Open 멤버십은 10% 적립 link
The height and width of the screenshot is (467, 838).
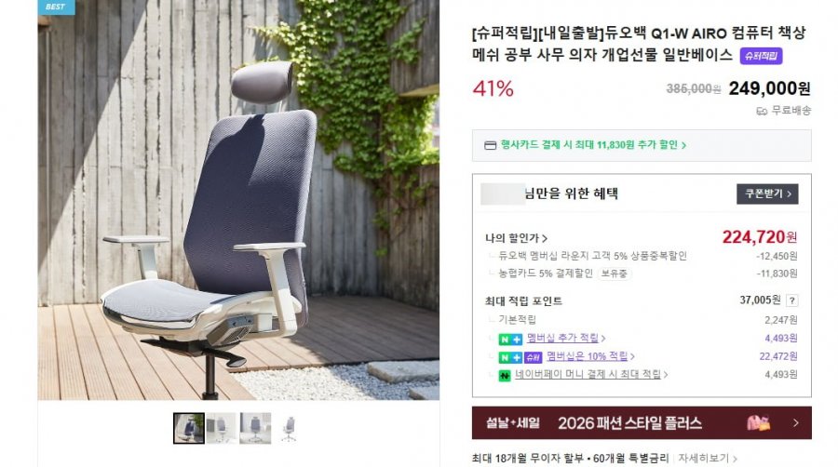pos(587,356)
